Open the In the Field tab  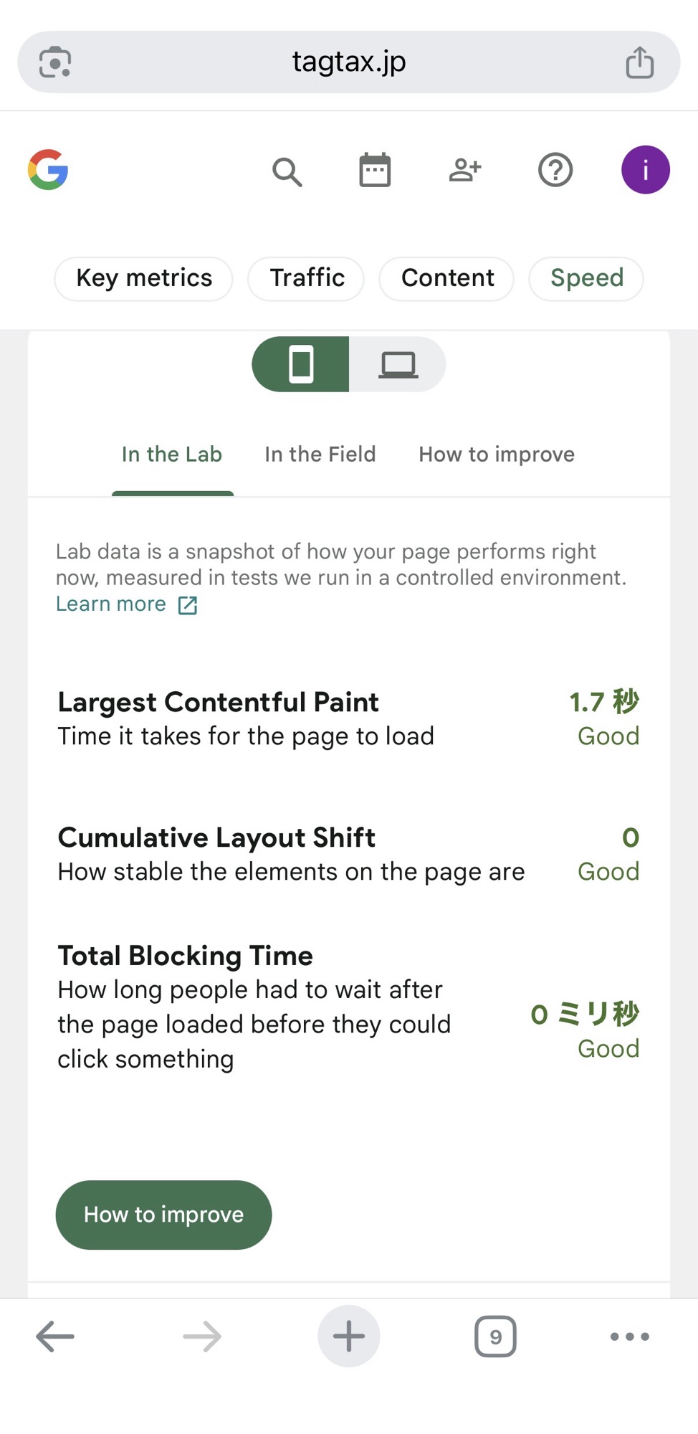click(320, 455)
